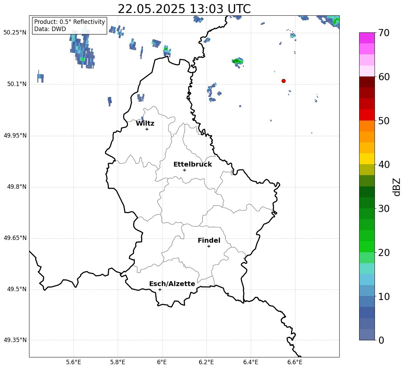The image size is (405, 369).
Task: Click the Esch/Alzette station cross marker
Action: [x=160, y=289]
